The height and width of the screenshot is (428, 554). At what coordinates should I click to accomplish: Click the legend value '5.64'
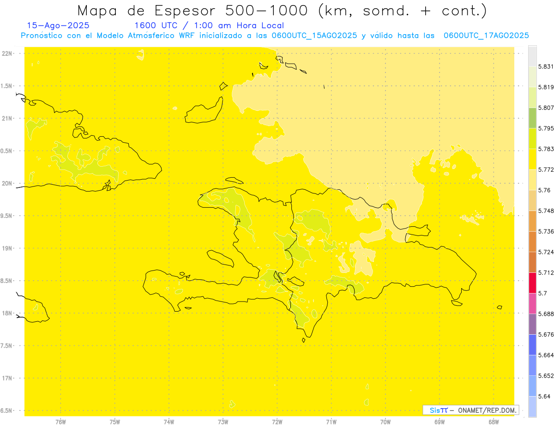click(x=544, y=397)
